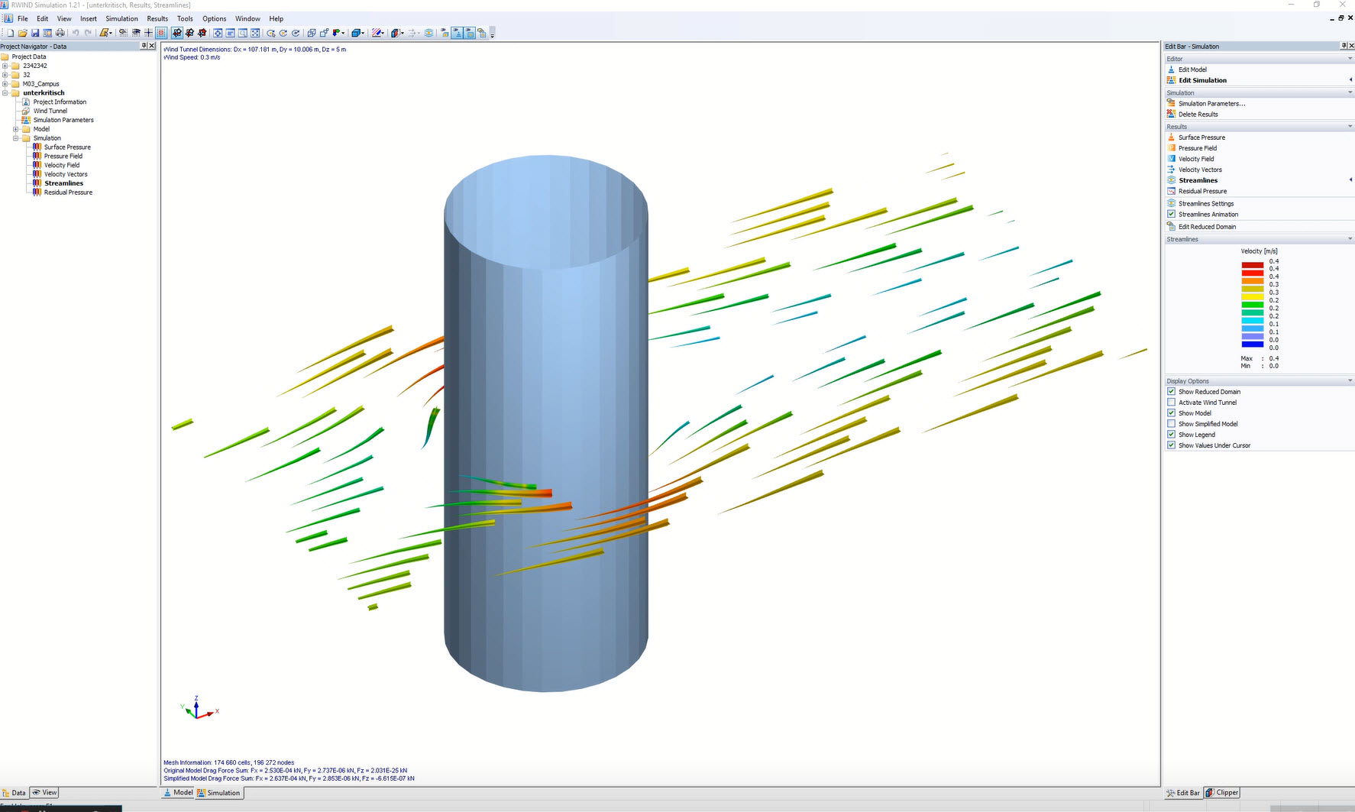1355x812 pixels.
Task: Click Simulation Parameters… in Edit Bar
Action: coord(1211,103)
